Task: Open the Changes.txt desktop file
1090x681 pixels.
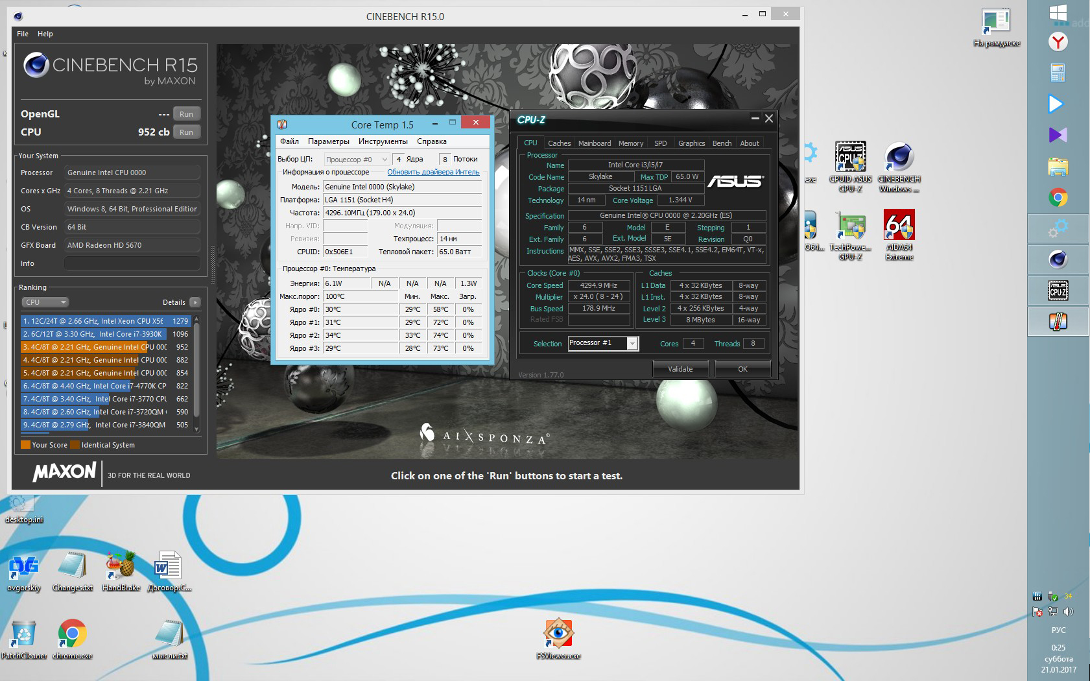Action: pyautogui.click(x=73, y=571)
